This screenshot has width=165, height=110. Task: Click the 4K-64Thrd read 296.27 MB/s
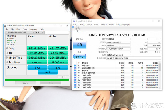(x=37, y=57)
